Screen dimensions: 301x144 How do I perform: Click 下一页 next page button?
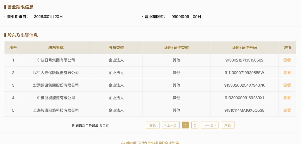pos(209,125)
